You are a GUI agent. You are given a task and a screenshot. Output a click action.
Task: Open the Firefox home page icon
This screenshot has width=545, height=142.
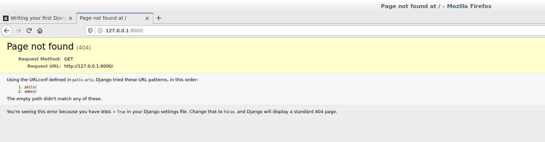pyautogui.click(x=40, y=31)
